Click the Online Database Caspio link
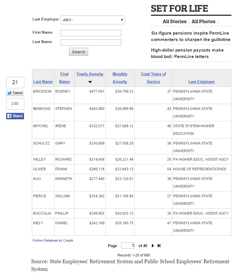 [45, 240]
